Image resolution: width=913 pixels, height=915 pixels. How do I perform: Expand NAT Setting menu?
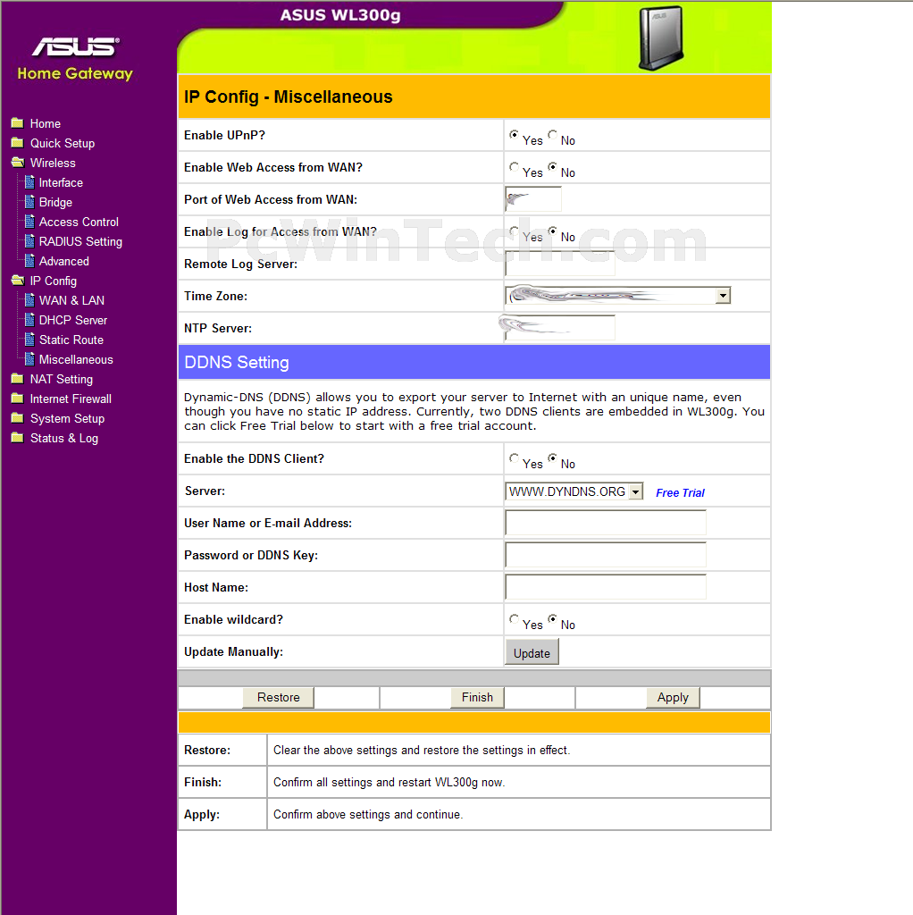tap(62, 379)
